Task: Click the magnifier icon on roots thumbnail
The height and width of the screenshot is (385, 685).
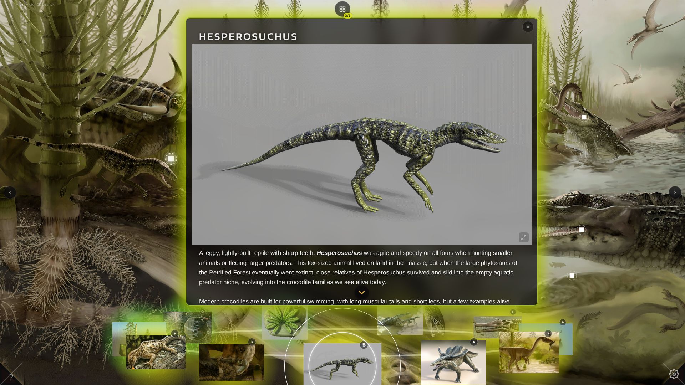Action: tap(203, 312)
